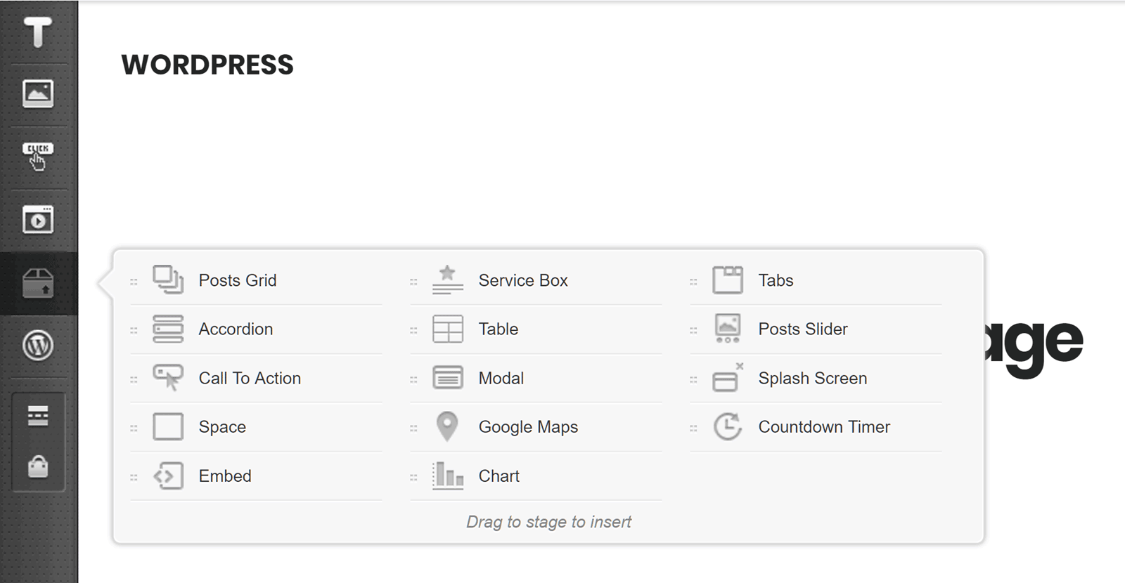Select the Video element sidebar icon

[38, 220]
